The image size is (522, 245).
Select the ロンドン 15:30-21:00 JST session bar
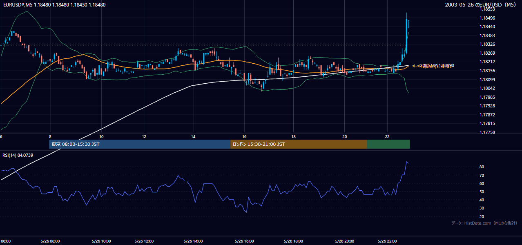click(x=299, y=144)
